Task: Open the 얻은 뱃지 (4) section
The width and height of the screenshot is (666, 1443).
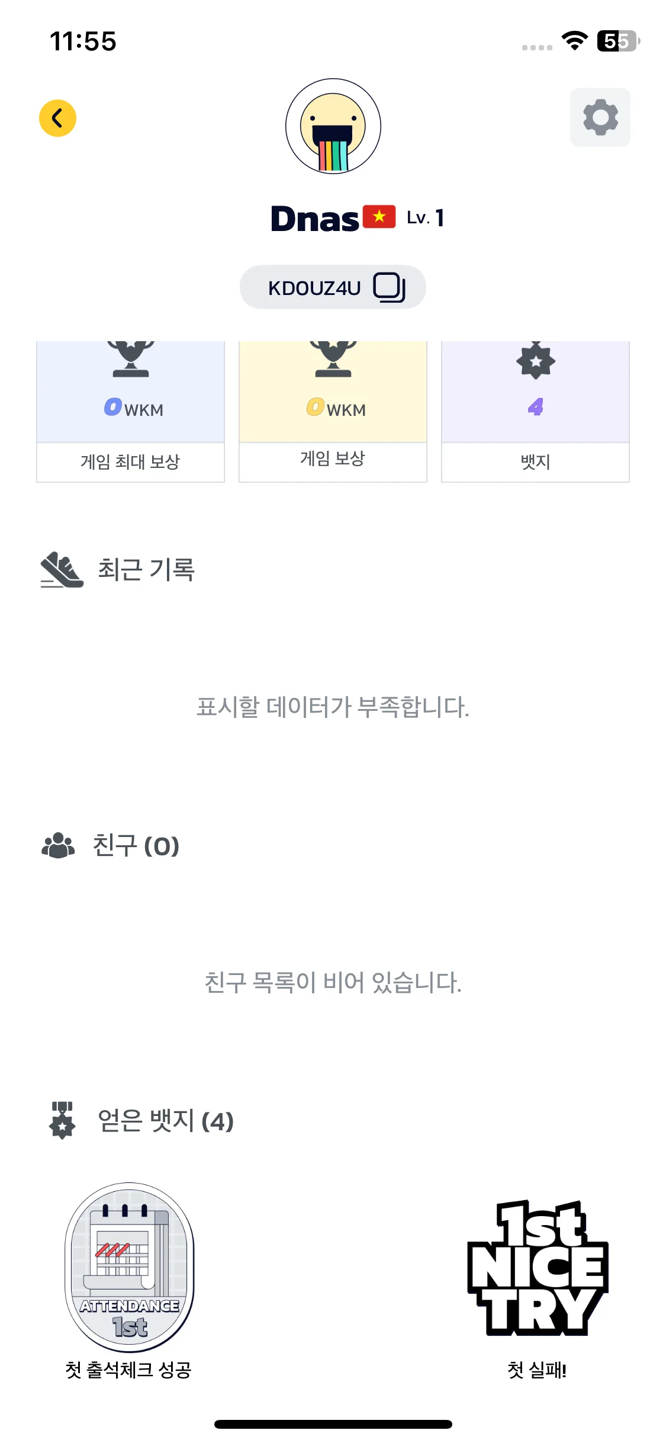Action: click(x=166, y=1121)
